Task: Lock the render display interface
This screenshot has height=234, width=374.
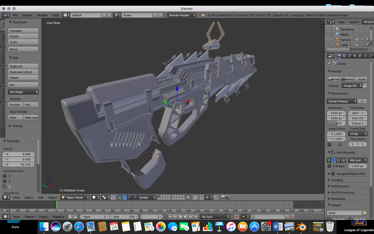Action: point(365,86)
